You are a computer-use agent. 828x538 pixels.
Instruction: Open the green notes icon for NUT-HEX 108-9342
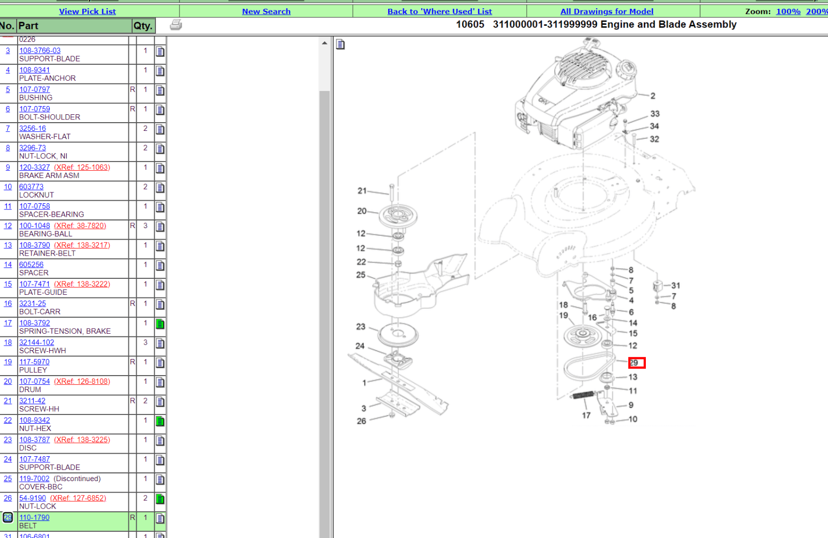click(160, 422)
